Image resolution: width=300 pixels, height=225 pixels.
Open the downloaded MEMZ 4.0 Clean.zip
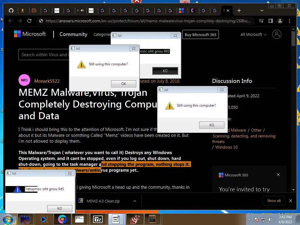(x=103, y=201)
